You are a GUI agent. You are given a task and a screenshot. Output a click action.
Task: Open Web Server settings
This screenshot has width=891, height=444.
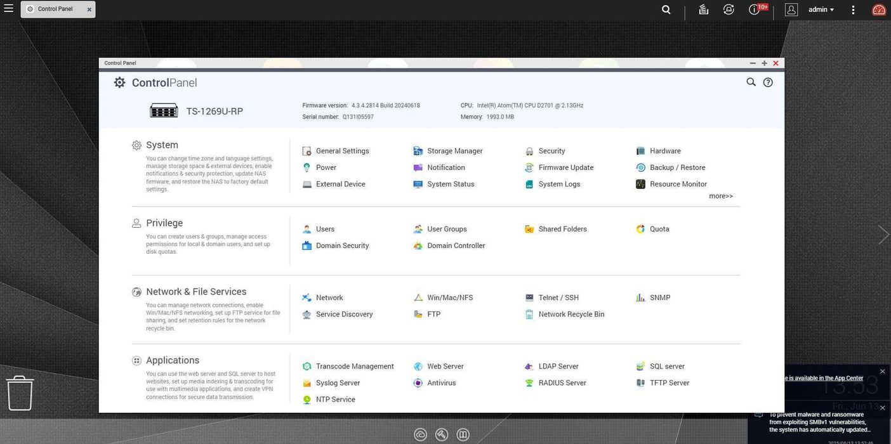pyautogui.click(x=439, y=366)
